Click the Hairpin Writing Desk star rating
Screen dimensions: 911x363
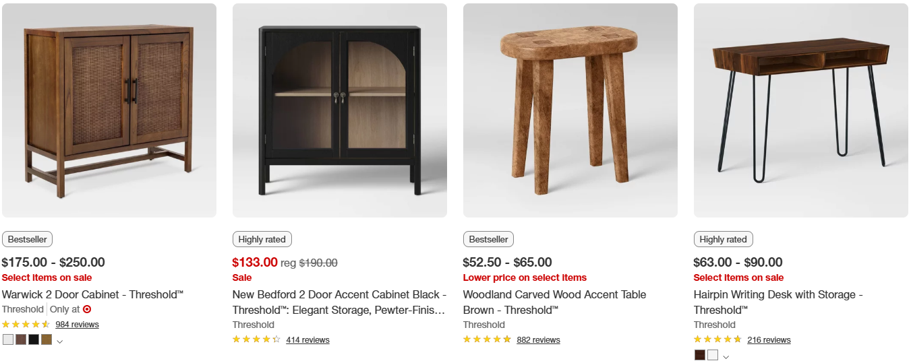[717, 340]
